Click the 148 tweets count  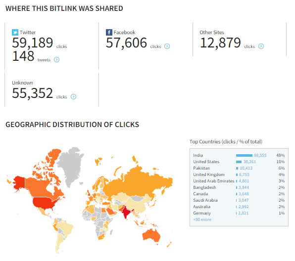tap(23, 56)
